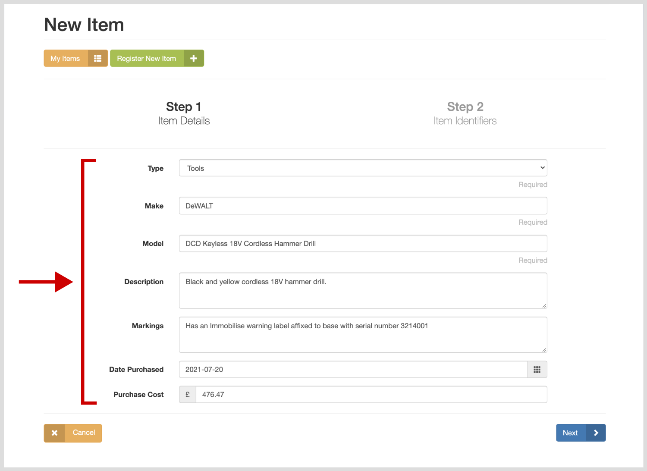Click the X icon on Cancel button
The height and width of the screenshot is (471, 647).
click(54, 433)
